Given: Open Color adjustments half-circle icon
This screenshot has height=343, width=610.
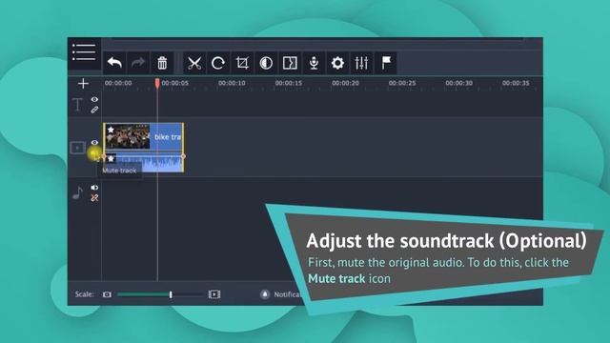Looking at the screenshot, I should tap(266, 63).
